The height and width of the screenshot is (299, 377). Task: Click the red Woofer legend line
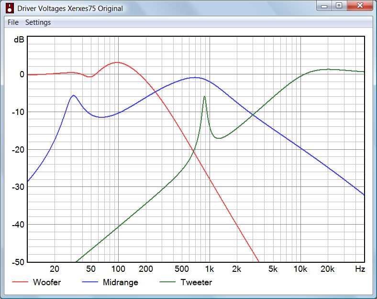(20, 282)
